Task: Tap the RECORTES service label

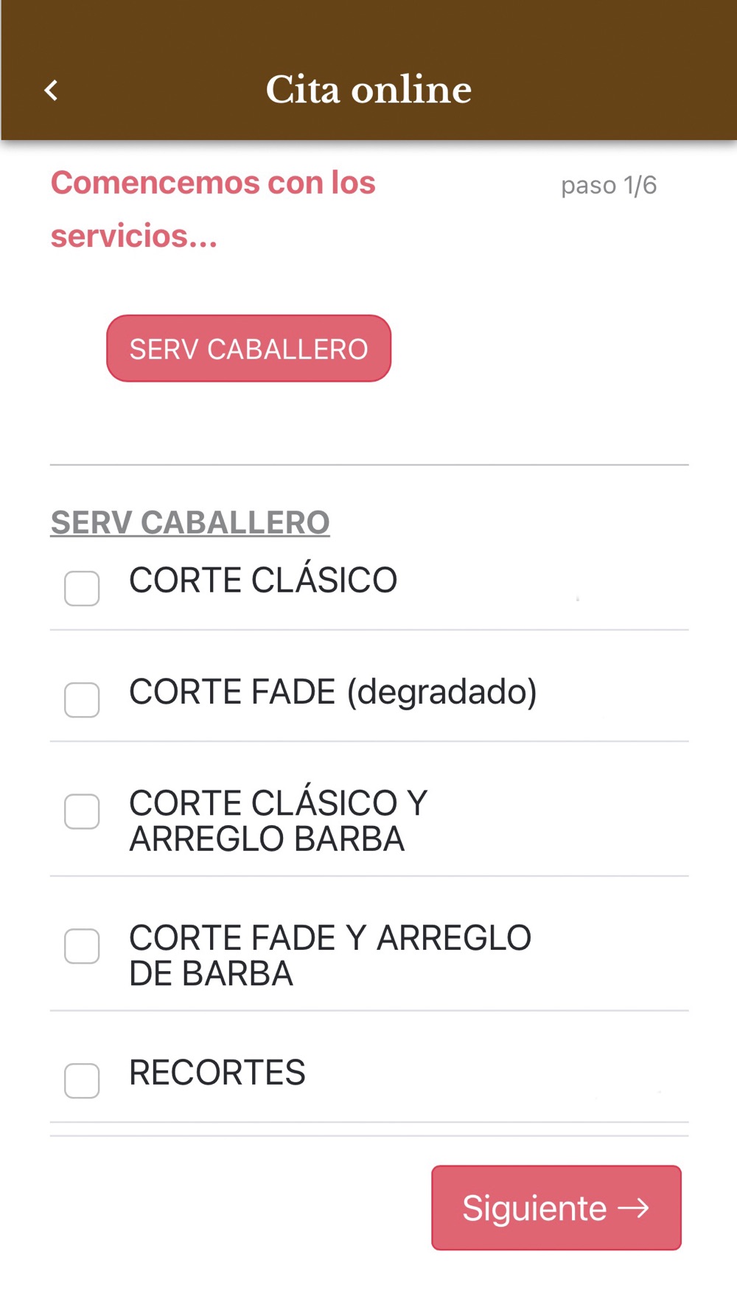Action: tap(217, 1073)
